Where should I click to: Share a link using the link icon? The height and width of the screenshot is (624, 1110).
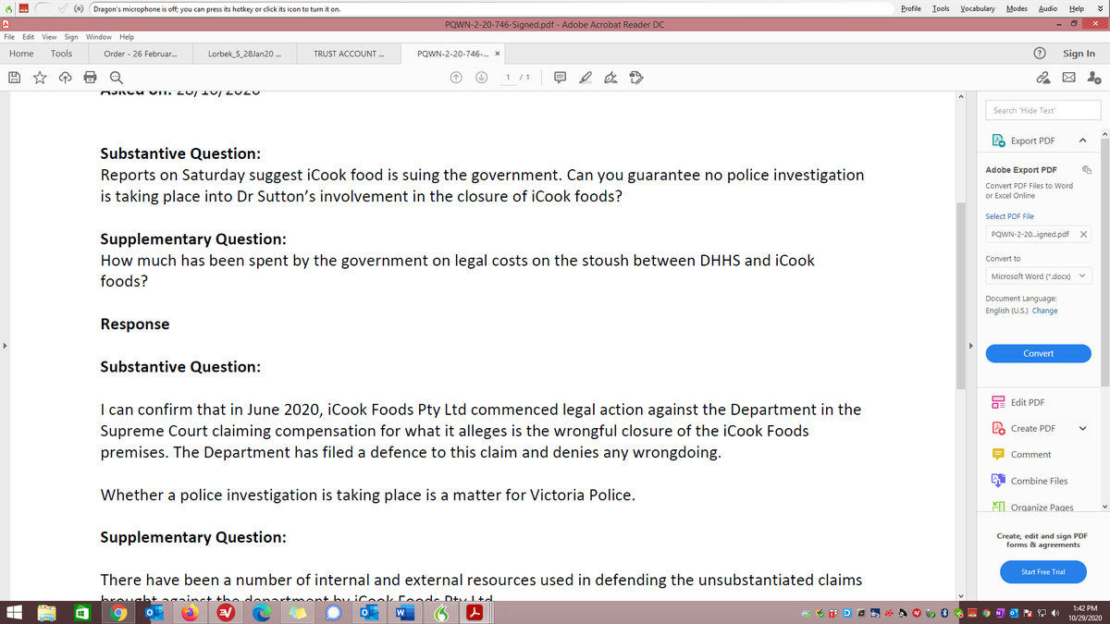(x=1043, y=79)
